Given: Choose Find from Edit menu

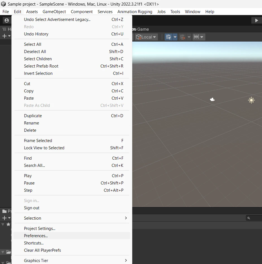Looking at the screenshot, I should coord(72,158).
